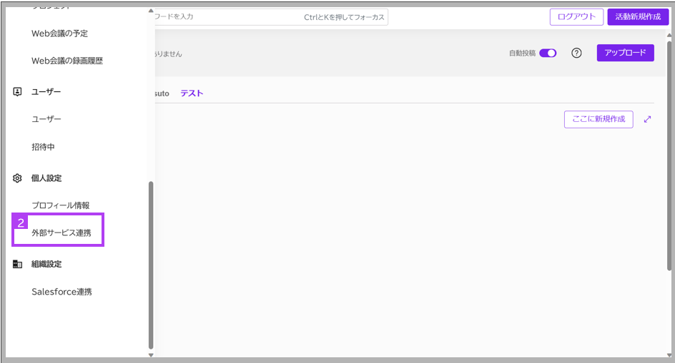
Task: Select the ユーザー sub-item under the user section
Action: pyautogui.click(x=46, y=119)
